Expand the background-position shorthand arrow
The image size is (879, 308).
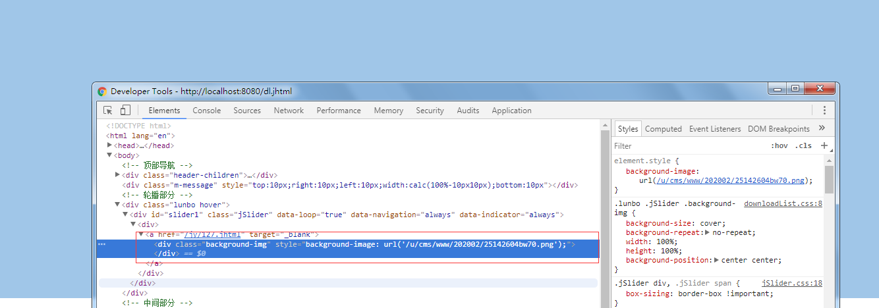point(717,260)
